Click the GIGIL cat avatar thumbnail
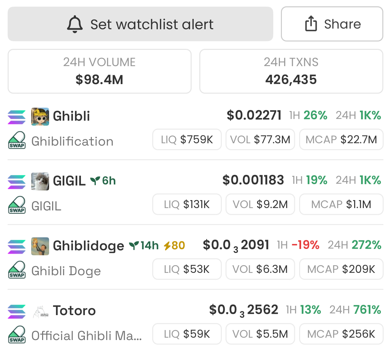This screenshot has width=391, height=348. (x=40, y=181)
